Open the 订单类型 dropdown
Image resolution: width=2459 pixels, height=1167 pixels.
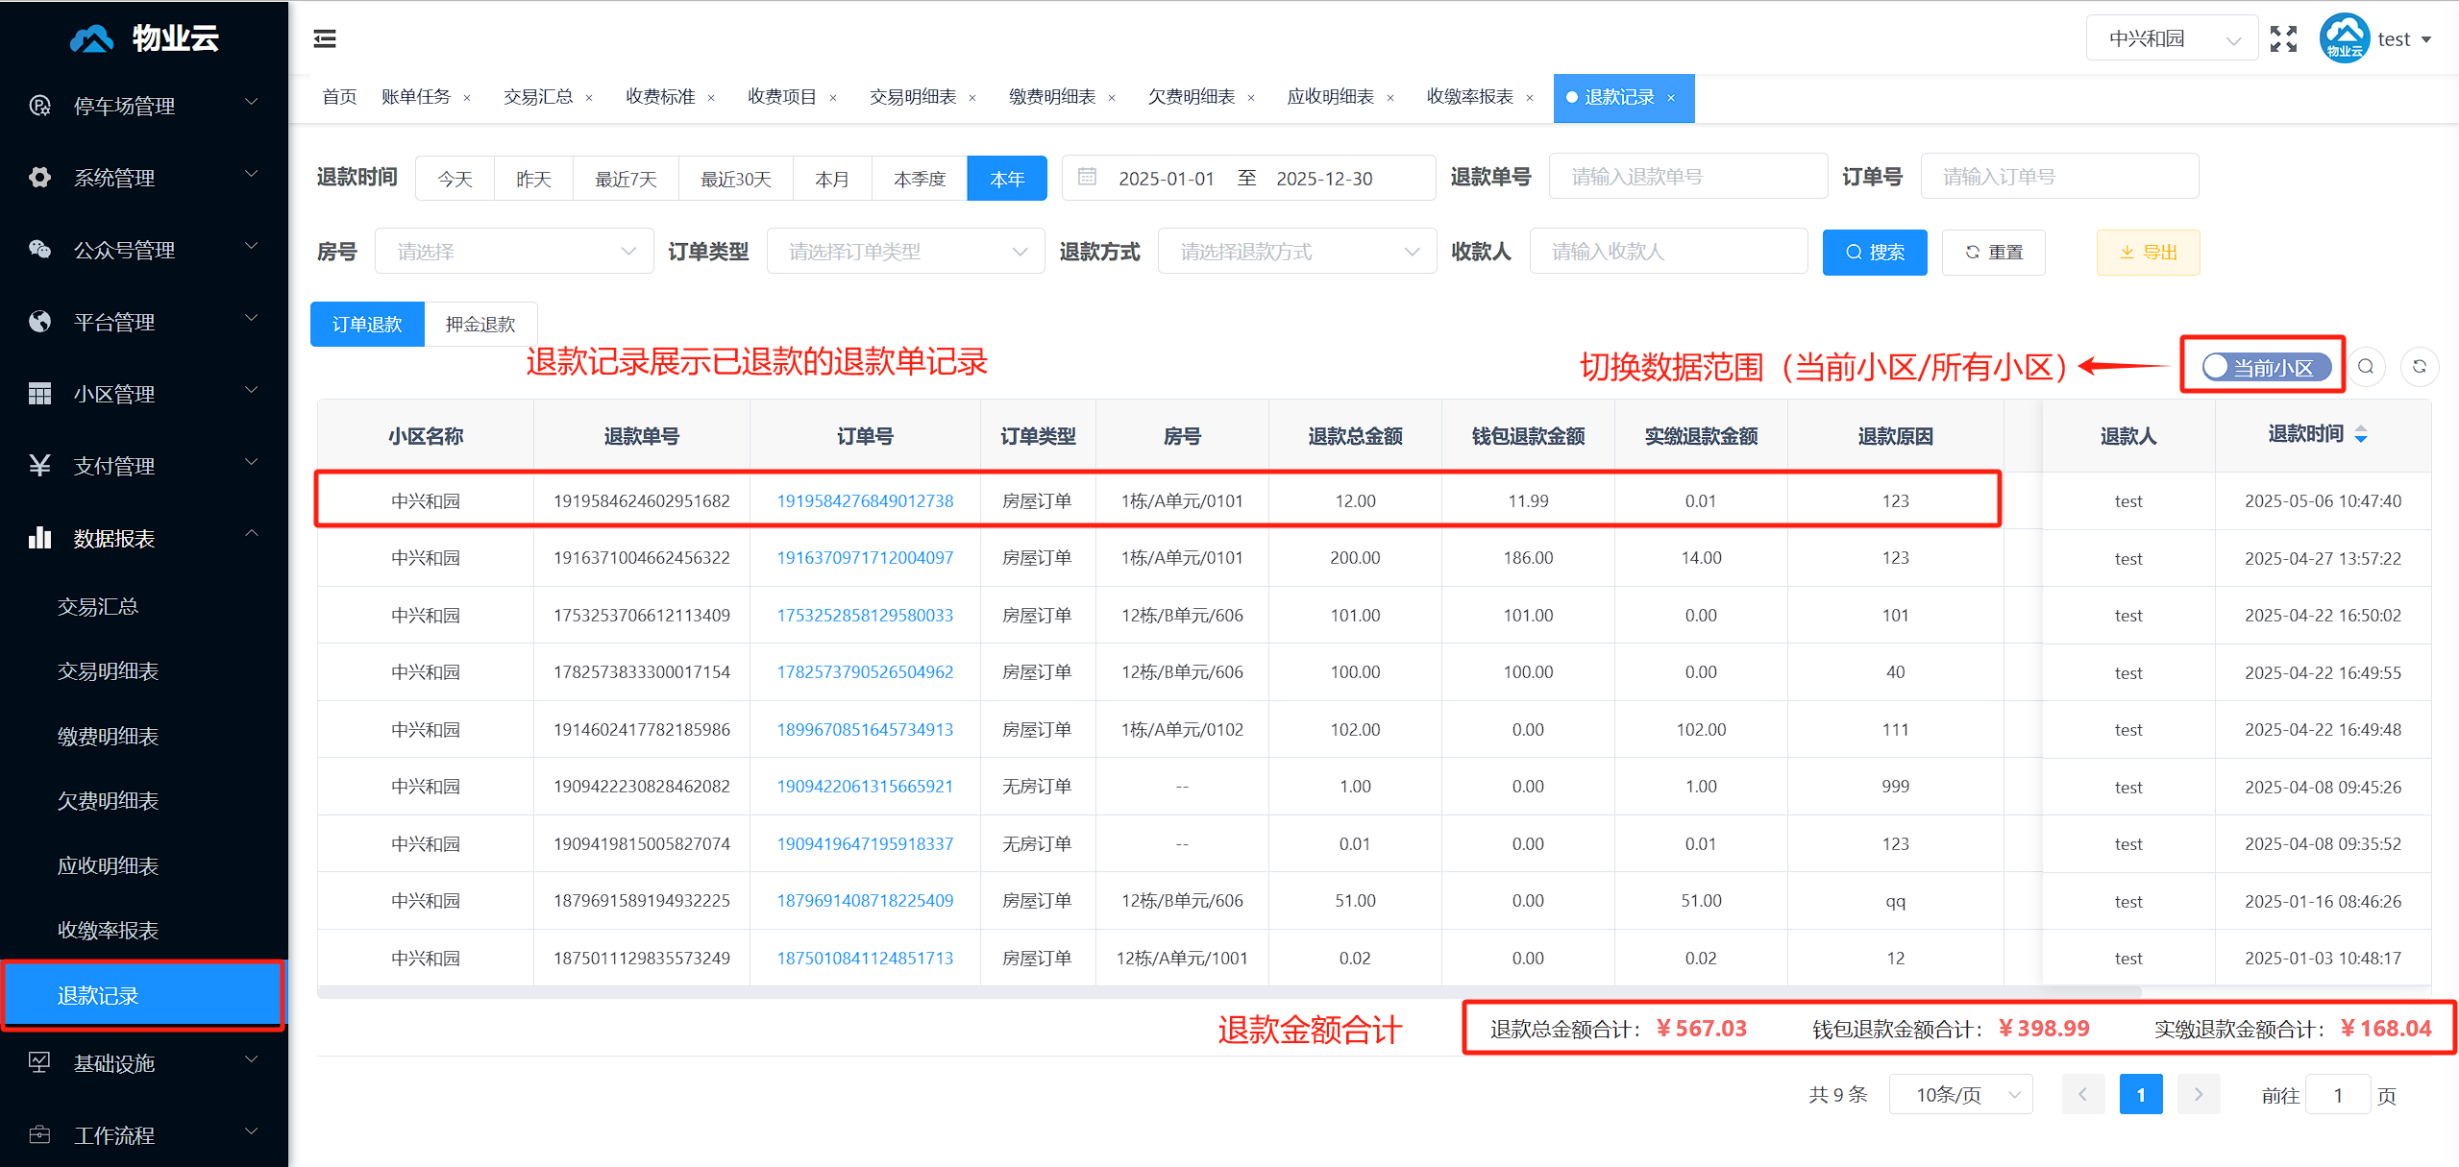pos(905,252)
